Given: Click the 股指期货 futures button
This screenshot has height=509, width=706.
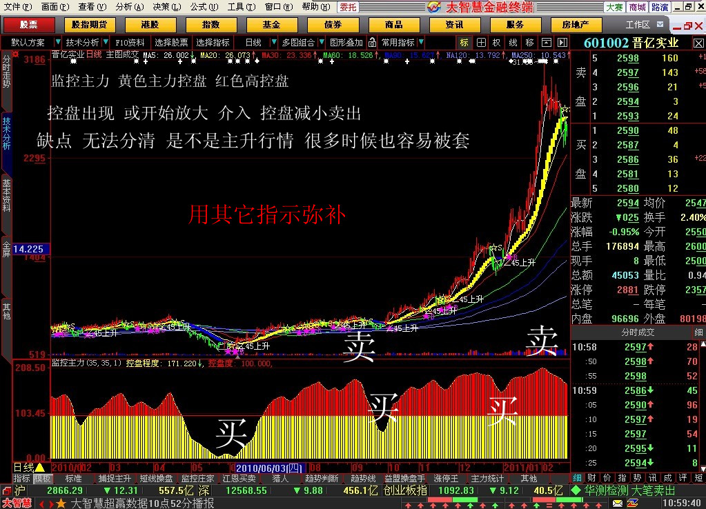Looking at the screenshot, I should 90,25.
